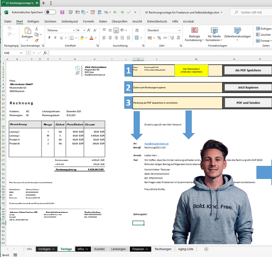Toggle underline formatting (U)
272x257 pixels.
[x=61, y=38]
